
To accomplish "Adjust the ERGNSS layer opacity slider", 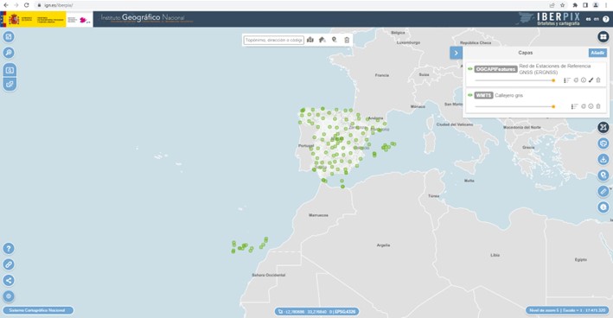I will [515, 80].
